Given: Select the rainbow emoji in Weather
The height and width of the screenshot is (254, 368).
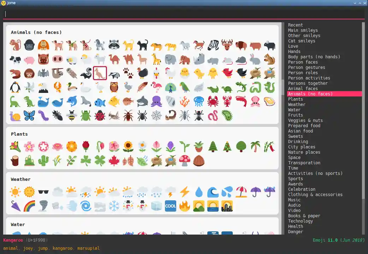Looking at the screenshot, I should 29,206.
